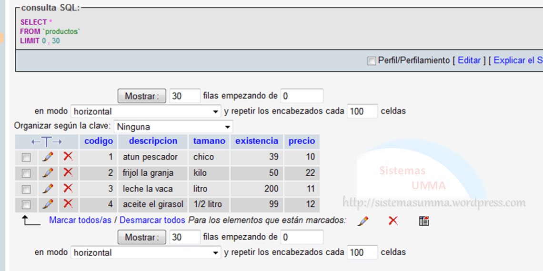
Task: Select the aceite el girasol row checkbox
Action: (x=26, y=205)
